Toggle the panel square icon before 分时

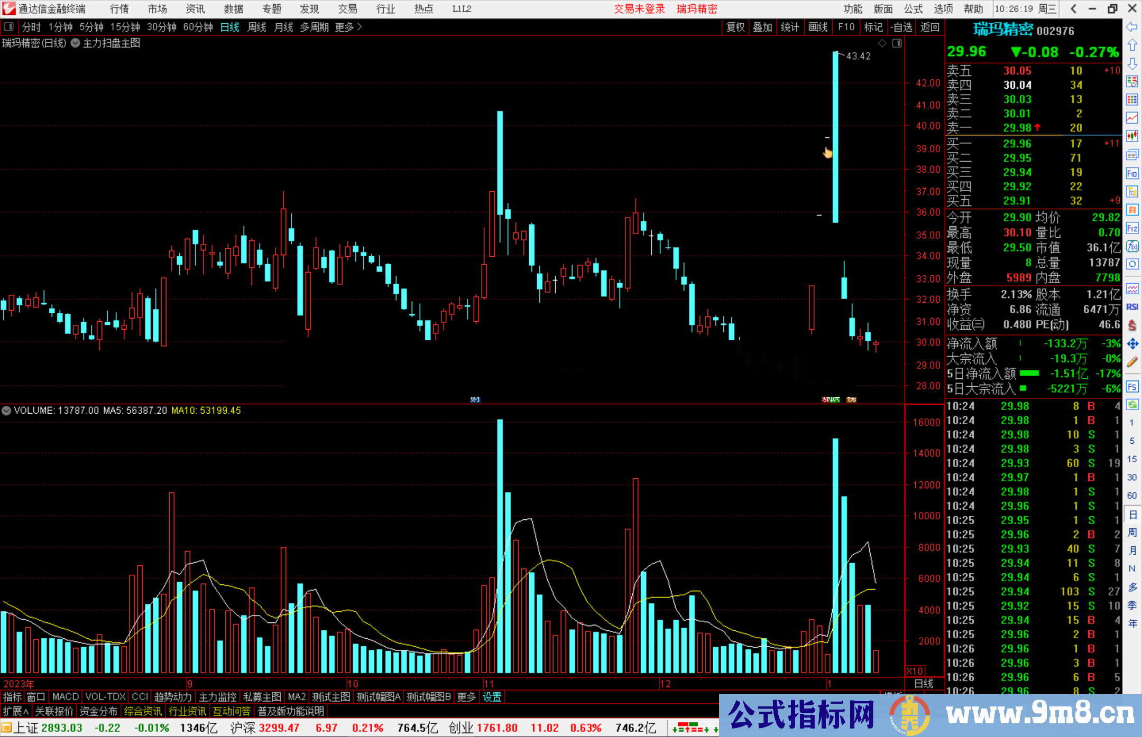[9, 27]
